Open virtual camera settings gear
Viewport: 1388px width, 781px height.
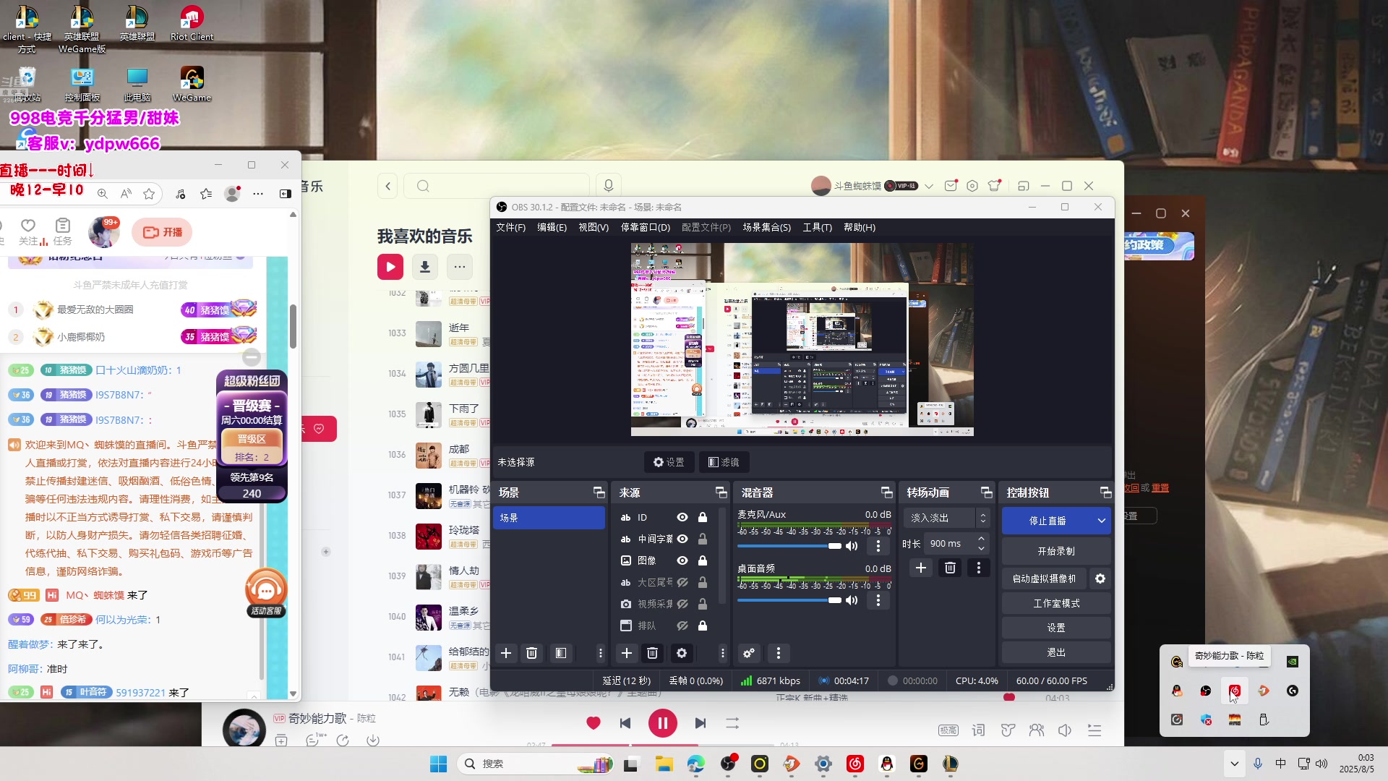click(x=1100, y=579)
